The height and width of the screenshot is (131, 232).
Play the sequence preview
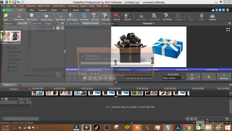tap(85, 78)
